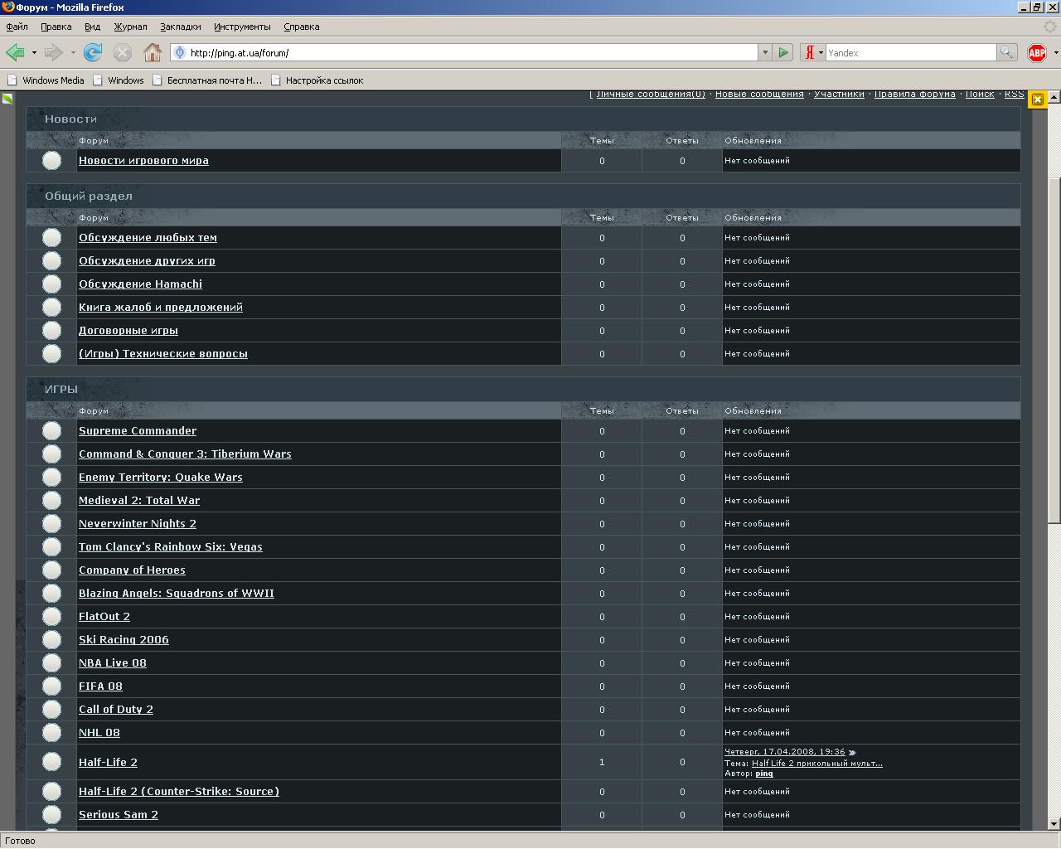Open the Adblock Plus dropdown arrow
This screenshot has height=849, width=1061.
pyautogui.click(x=1056, y=53)
